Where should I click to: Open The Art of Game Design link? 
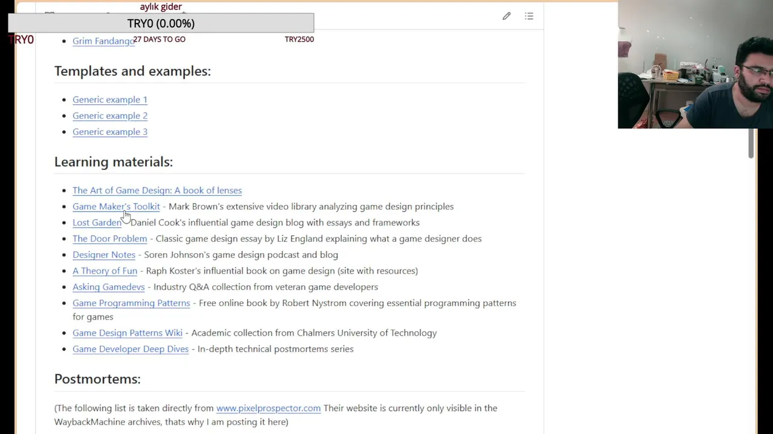pyautogui.click(x=157, y=190)
